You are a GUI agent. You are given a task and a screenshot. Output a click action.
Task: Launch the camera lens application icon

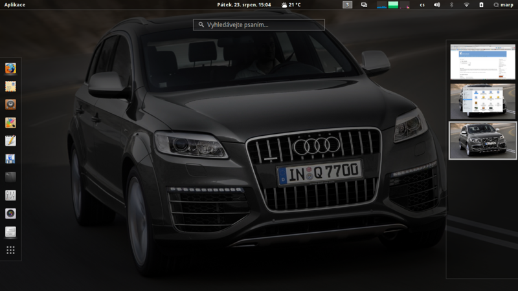click(x=10, y=213)
